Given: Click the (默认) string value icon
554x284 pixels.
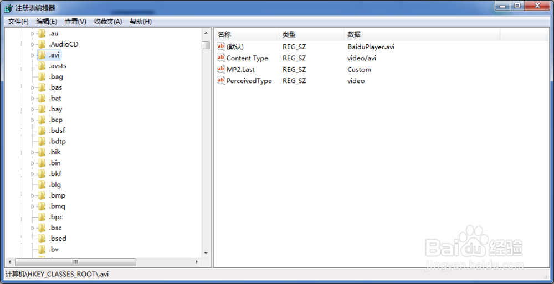Looking at the screenshot, I should [221, 47].
